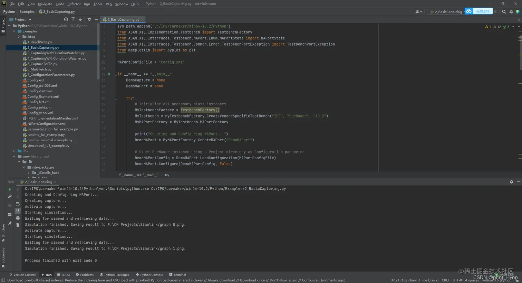Click the colorful JetBrains icon at top right
Viewport: 522px width, 283px height.
pos(518,12)
